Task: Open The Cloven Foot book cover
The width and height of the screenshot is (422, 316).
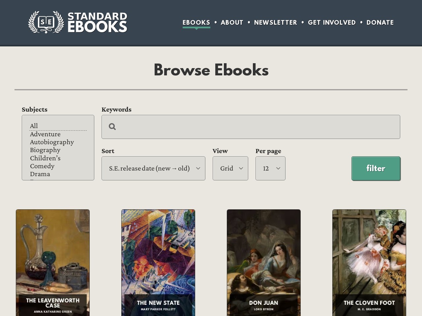Action: tap(369, 260)
